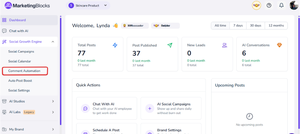The height and width of the screenshot is (134, 300).
Task: Click the Post Published paper plane icon
Action: tap(170, 45)
